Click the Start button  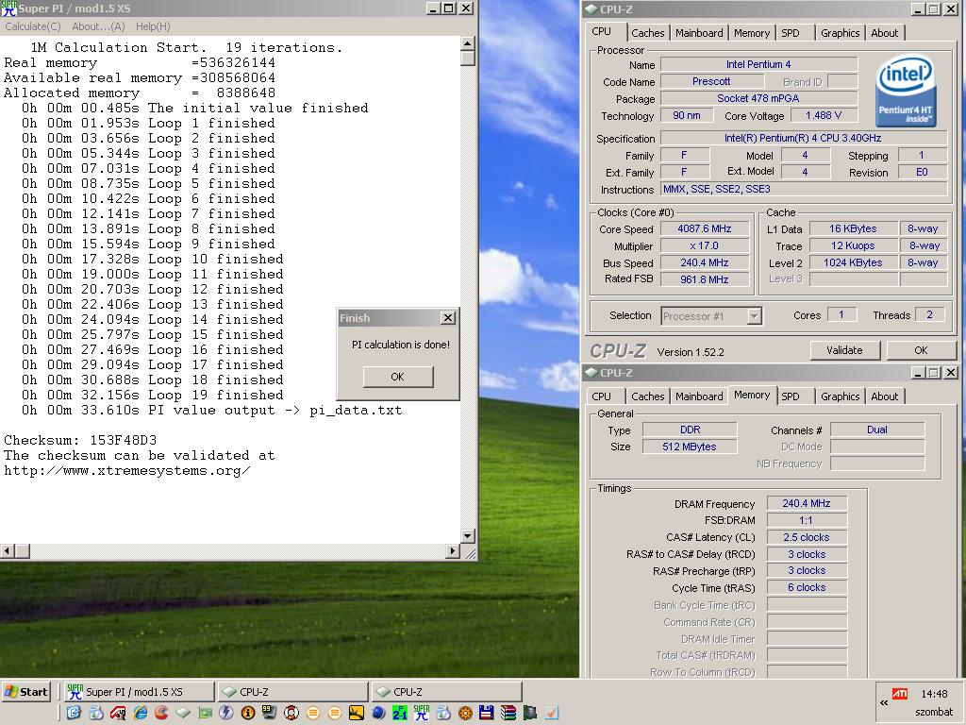pos(25,692)
